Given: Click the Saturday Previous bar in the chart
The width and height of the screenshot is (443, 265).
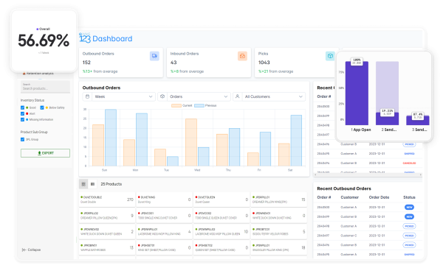Looking at the screenshot, I should [296, 141].
